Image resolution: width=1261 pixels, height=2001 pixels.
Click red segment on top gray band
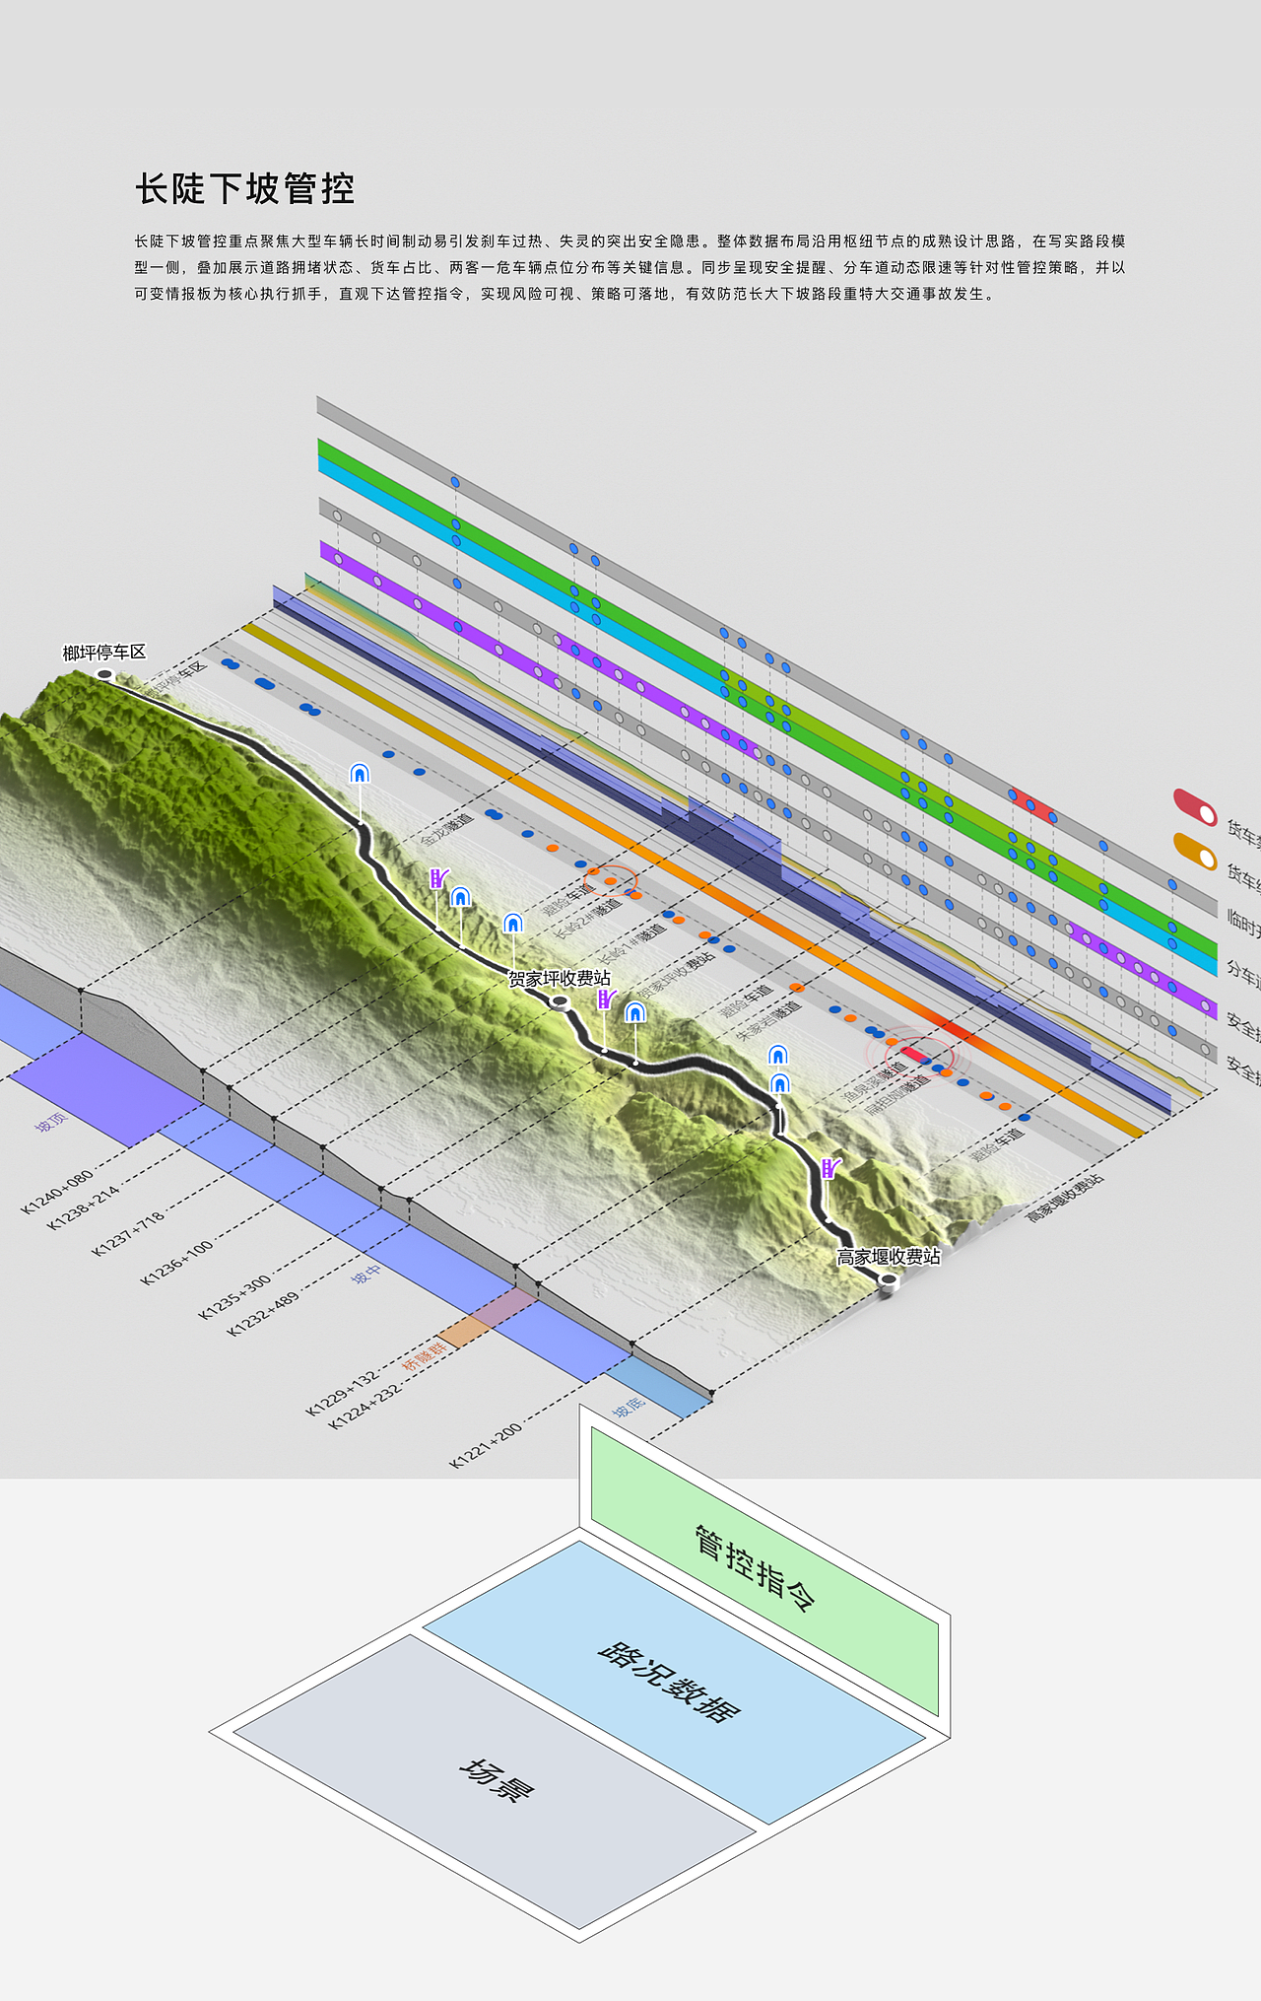(1033, 805)
